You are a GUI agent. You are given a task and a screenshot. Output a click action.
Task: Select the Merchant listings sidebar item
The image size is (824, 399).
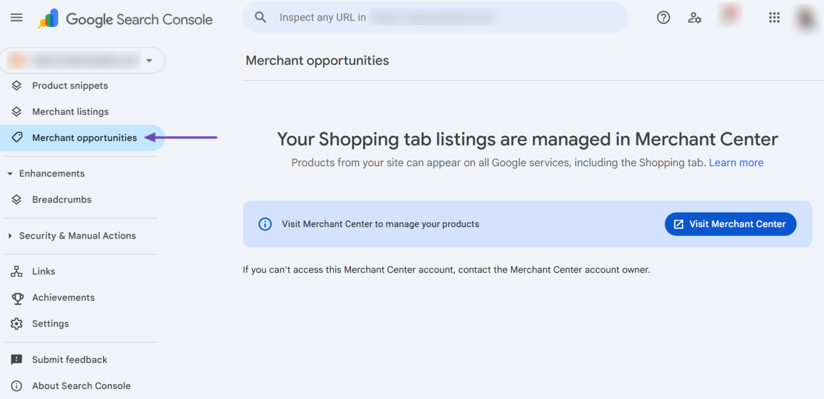pyautogui.click(x=70, y=111)
